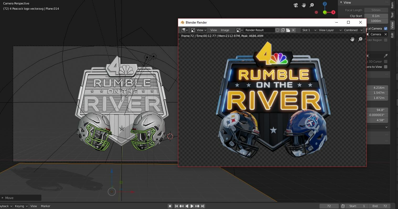Image resolution: width=398 pixels, height=209 pixels.
Task: Minimize the Blender Render window
Action: pos(337,22)
